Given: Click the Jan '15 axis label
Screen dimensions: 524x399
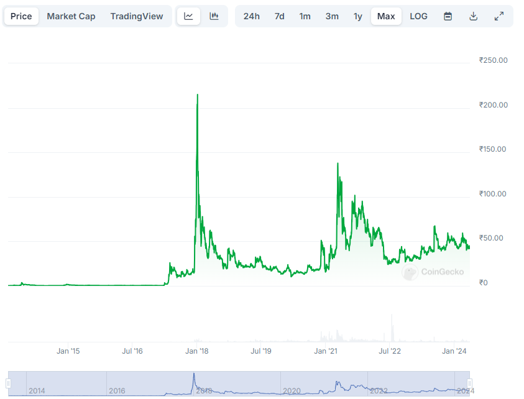Looking at the screenshot, I should (68, 351).
